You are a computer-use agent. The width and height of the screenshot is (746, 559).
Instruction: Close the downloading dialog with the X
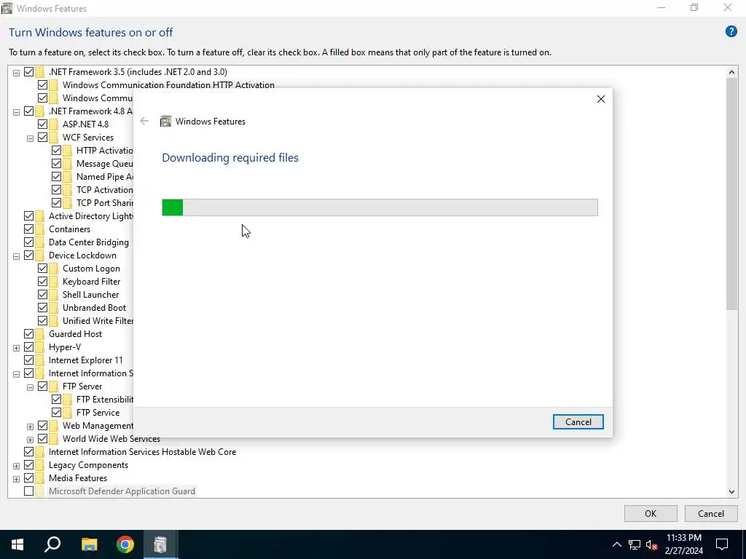tap(601, 99)
